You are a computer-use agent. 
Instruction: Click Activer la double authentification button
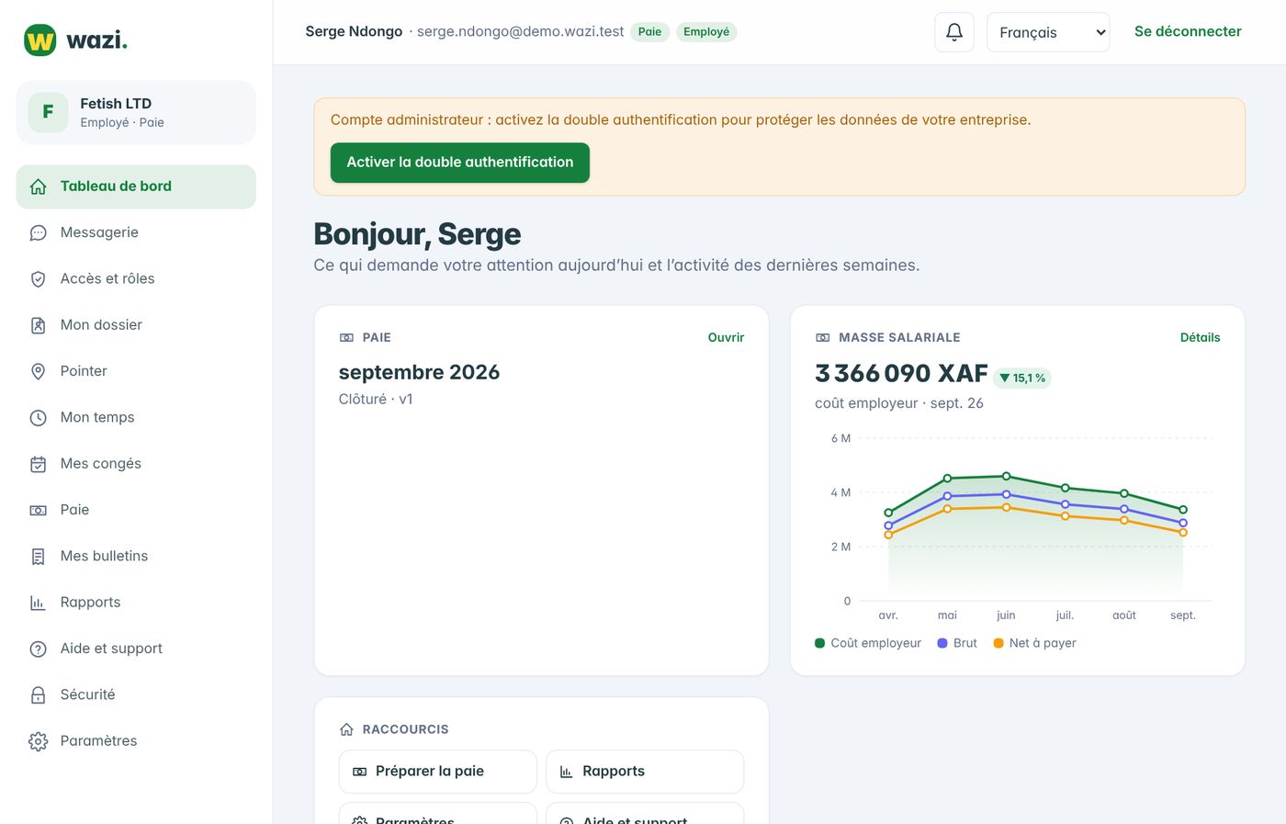tap(460, 163)
